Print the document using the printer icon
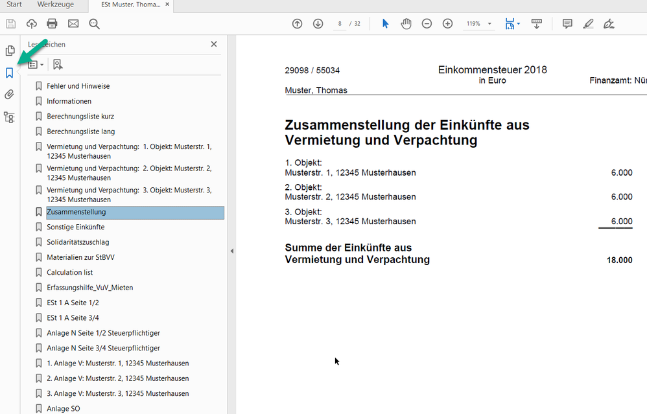This screenshot has width=647, height=414. coord(52,23)
